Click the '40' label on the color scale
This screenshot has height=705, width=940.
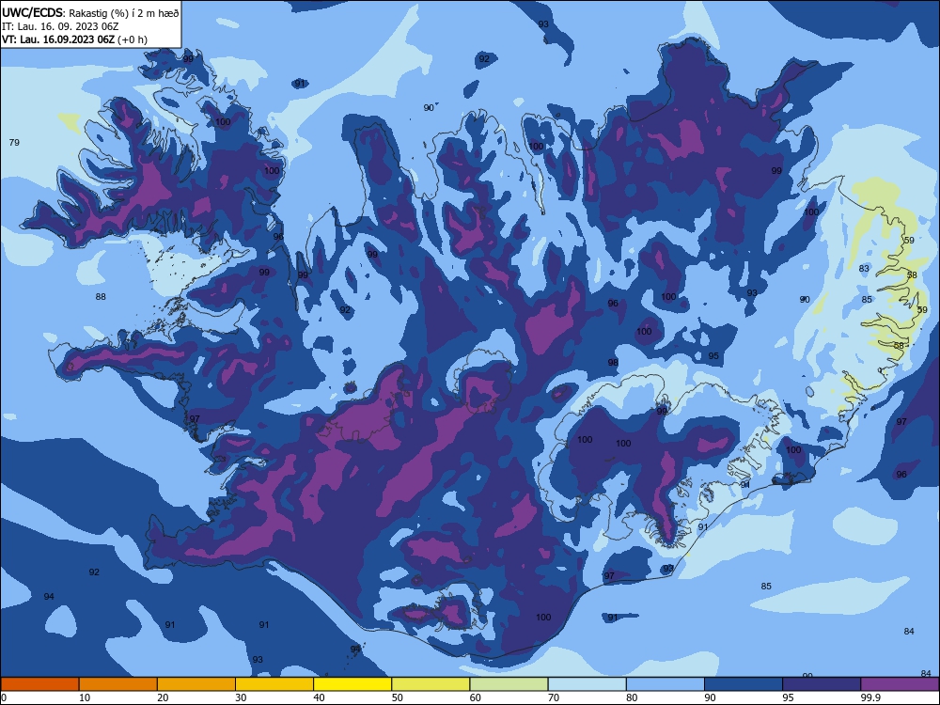tap(319, 697)
